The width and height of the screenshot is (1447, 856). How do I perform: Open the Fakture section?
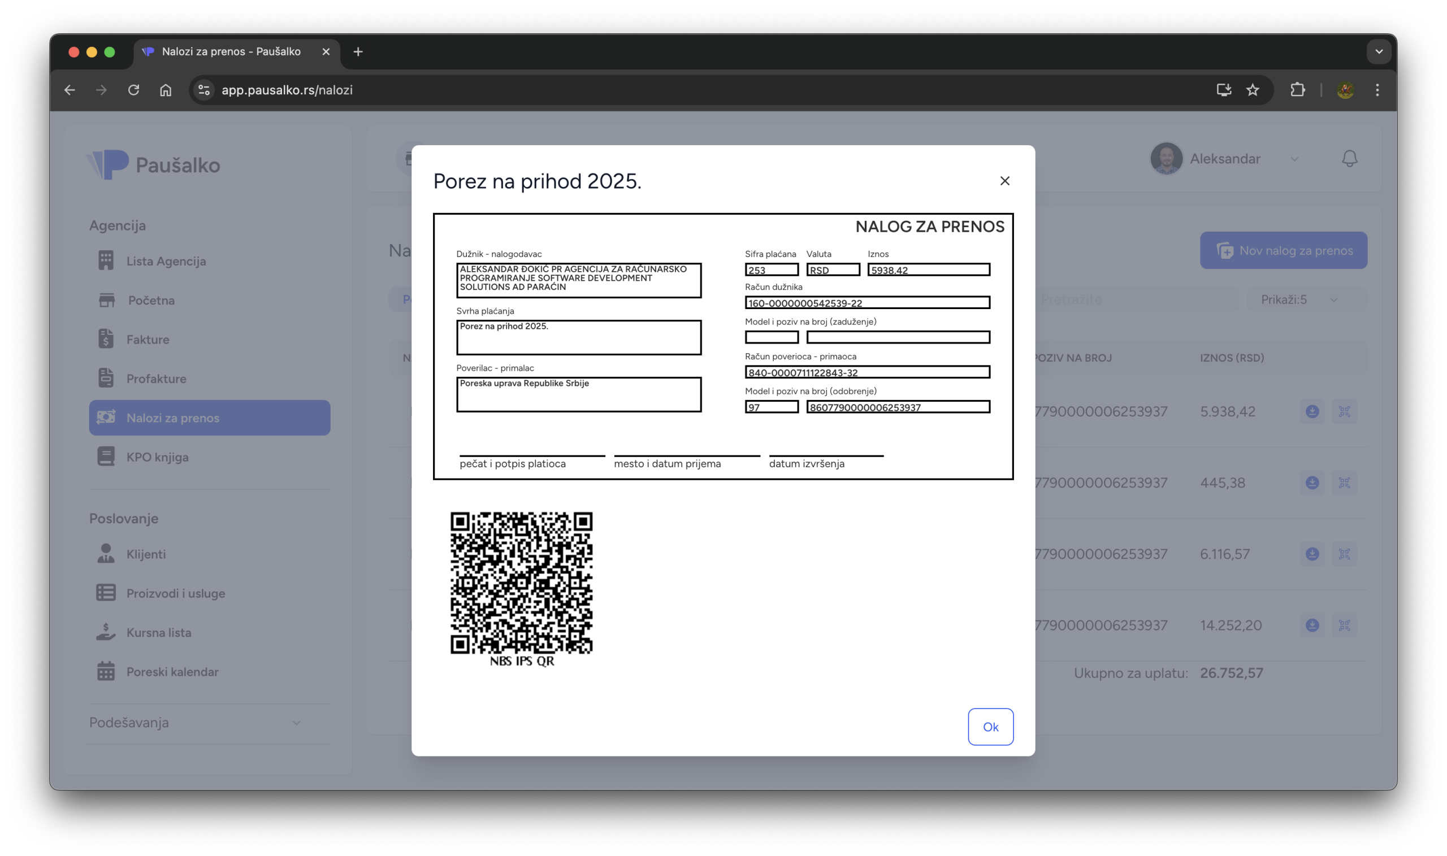[x=148, y=339]
